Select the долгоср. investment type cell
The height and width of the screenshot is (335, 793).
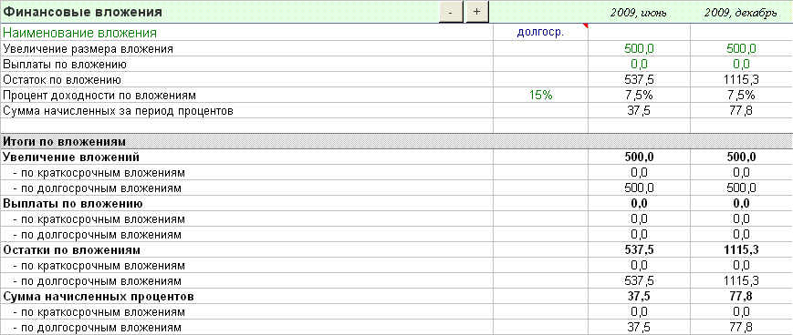(x=540, y=33)
